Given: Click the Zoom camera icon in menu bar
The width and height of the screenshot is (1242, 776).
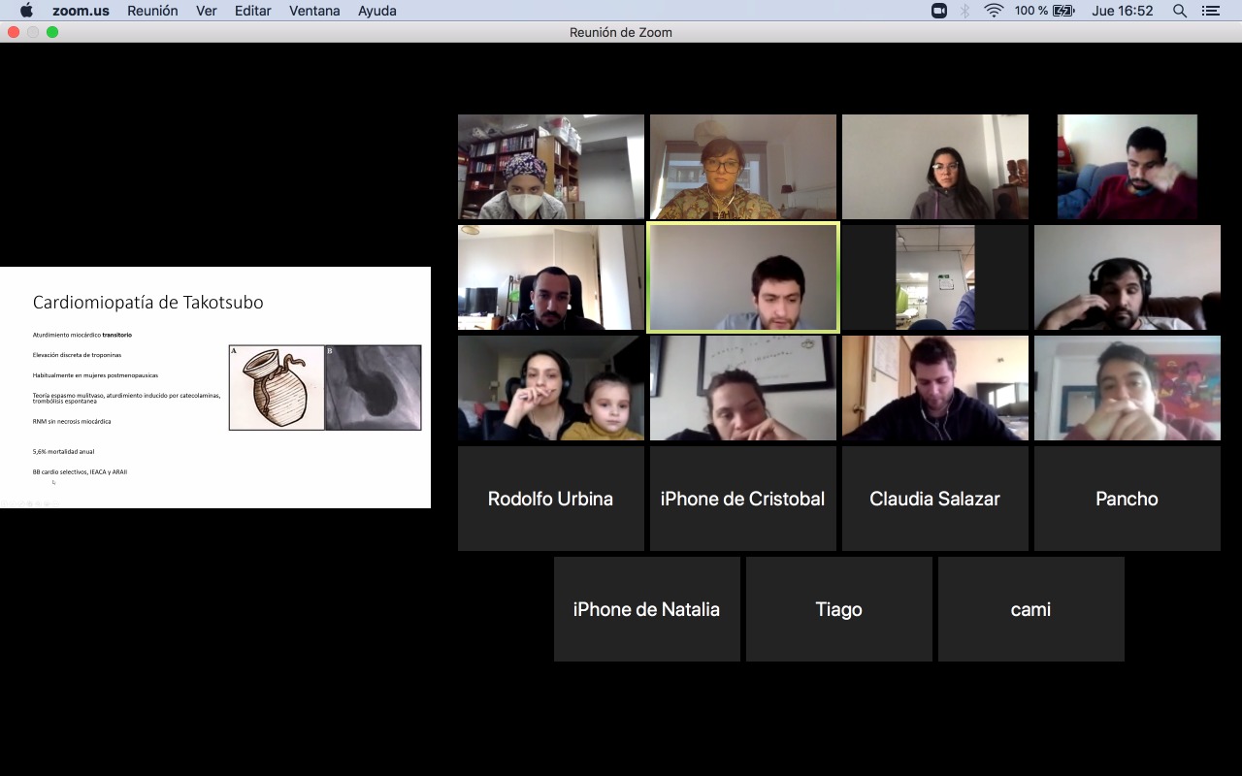Looking at the screenshot, I should (x=938, y=11).
